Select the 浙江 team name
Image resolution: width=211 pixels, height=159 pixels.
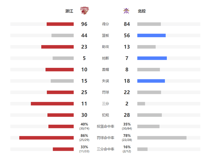69,11
